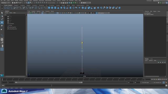Click the Play backward button

pos(158,79)
